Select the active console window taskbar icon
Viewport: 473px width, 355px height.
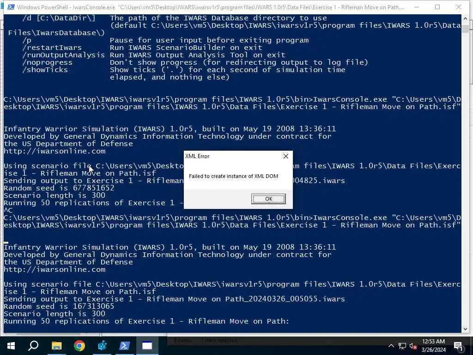pos(147,346)
